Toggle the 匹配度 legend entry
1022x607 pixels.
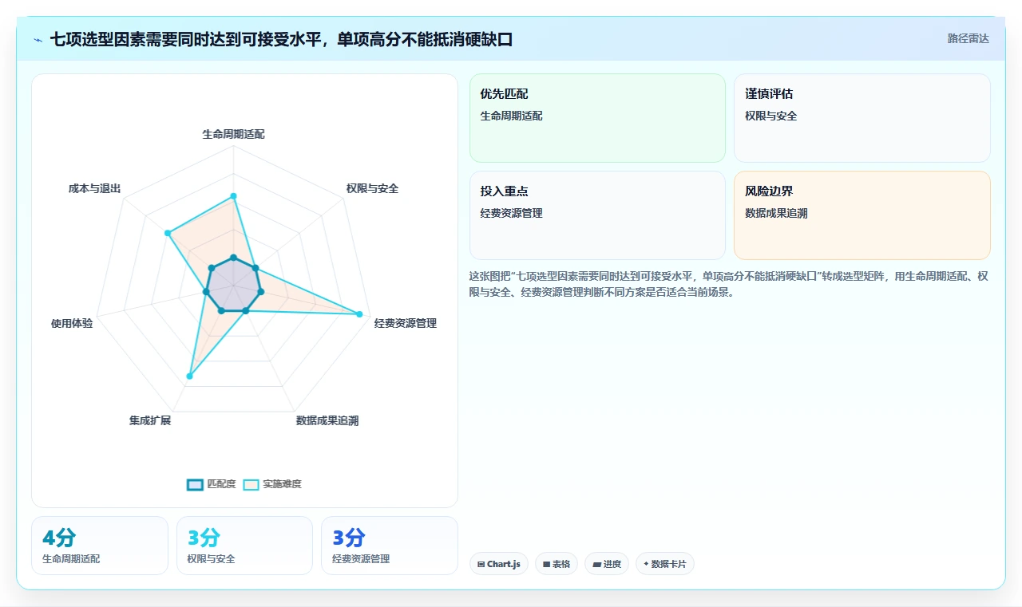pyautogui.click(x=212, y=484)
